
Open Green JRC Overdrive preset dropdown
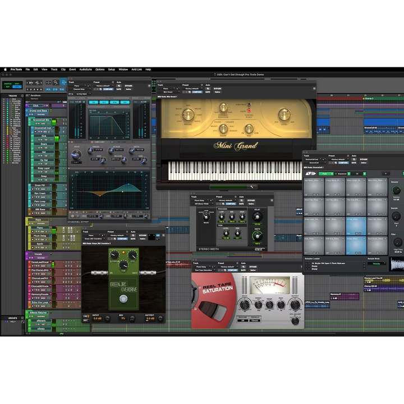(116, 235)
